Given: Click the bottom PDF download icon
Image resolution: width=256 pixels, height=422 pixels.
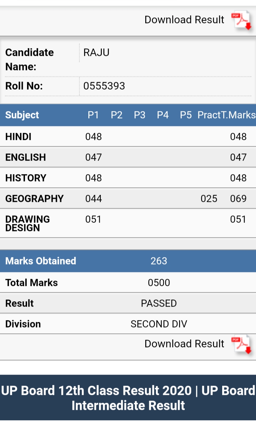Looking at the screenshot, I should (241, 344).
